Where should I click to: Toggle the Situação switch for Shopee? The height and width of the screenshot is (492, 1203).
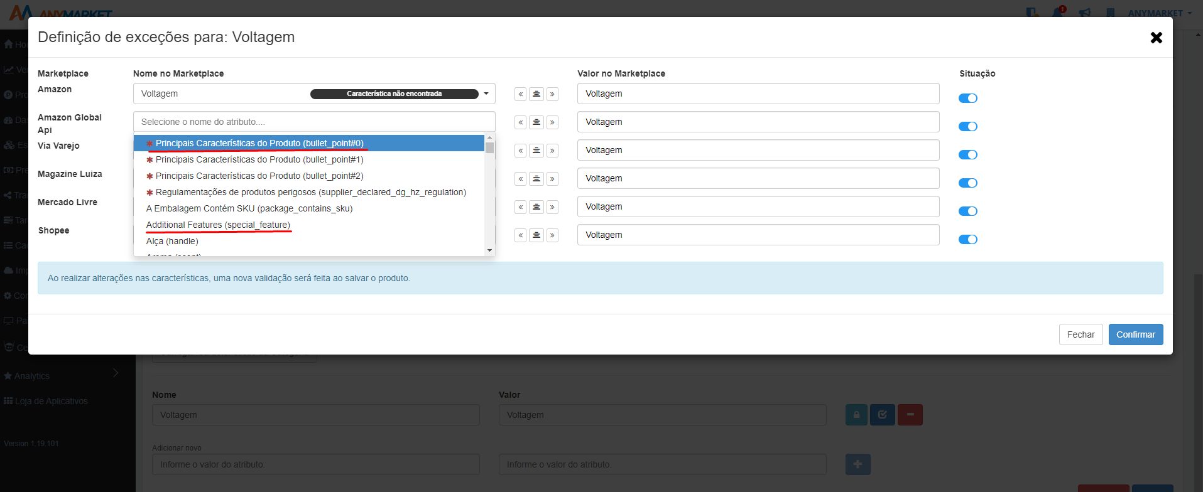(968, 239)
